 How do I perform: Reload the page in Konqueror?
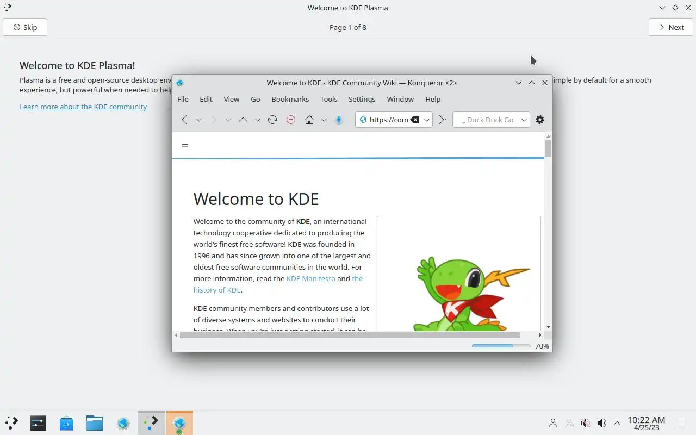pyautogui.click(x=272, y=120)
